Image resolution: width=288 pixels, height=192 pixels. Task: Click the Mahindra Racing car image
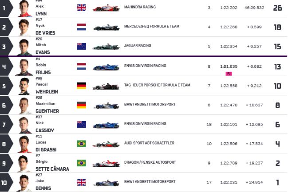point(106,8)
